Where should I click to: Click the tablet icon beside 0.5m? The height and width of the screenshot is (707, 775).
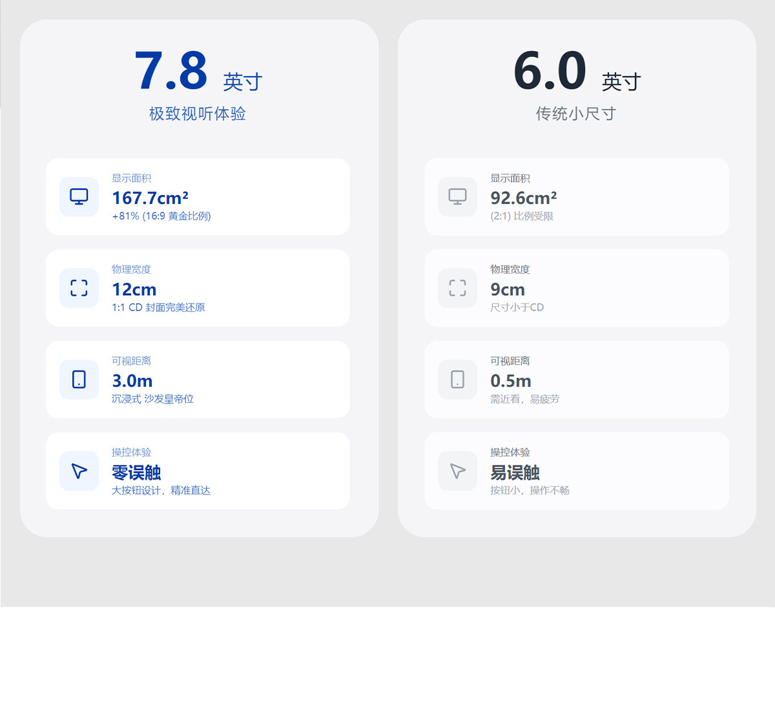click(x=457, y=379)
